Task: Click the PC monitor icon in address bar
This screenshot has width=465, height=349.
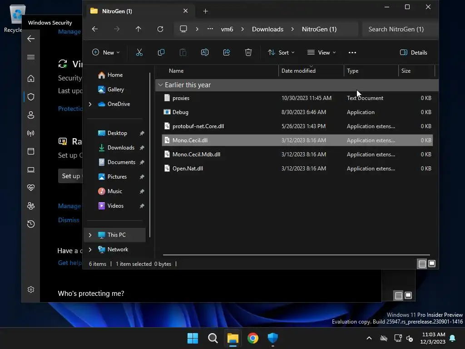Action: pos(183,29)
